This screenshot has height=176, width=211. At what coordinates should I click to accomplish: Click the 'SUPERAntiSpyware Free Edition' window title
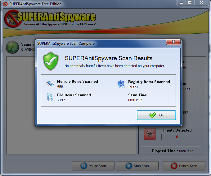(x=35, y=4)
